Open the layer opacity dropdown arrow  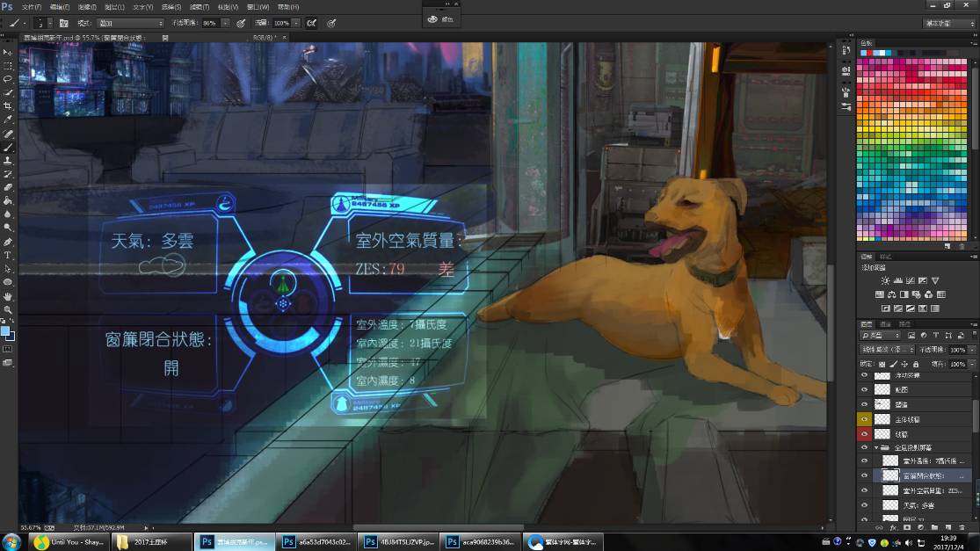tap(971, 350)
